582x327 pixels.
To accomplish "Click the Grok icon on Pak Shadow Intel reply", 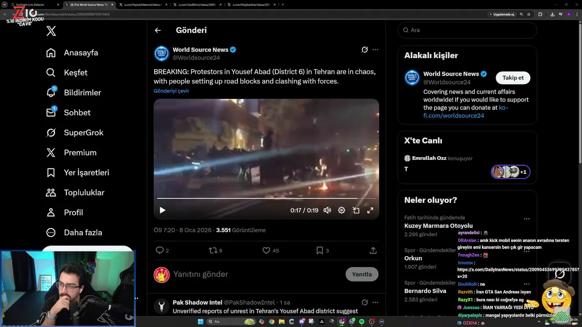I will pyautogui.click(x=364, y=302).
